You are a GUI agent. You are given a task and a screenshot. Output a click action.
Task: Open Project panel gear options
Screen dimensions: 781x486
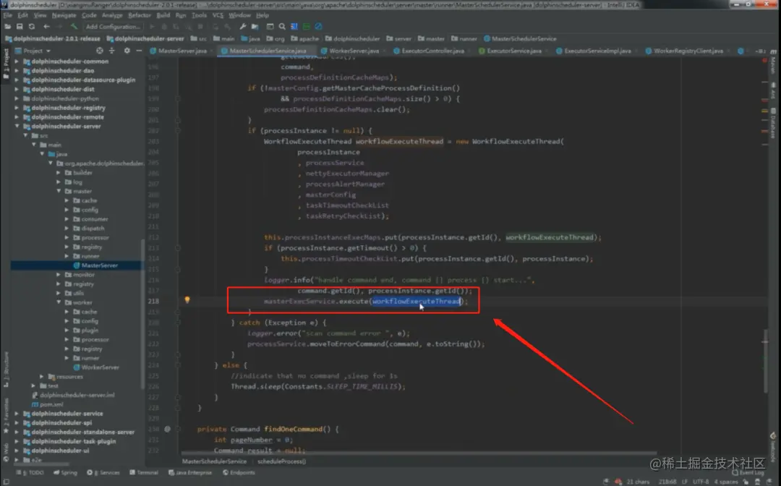point(127,51)
